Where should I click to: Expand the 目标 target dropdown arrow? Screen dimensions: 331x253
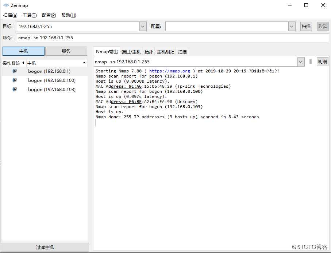click(x=143, y=27)
